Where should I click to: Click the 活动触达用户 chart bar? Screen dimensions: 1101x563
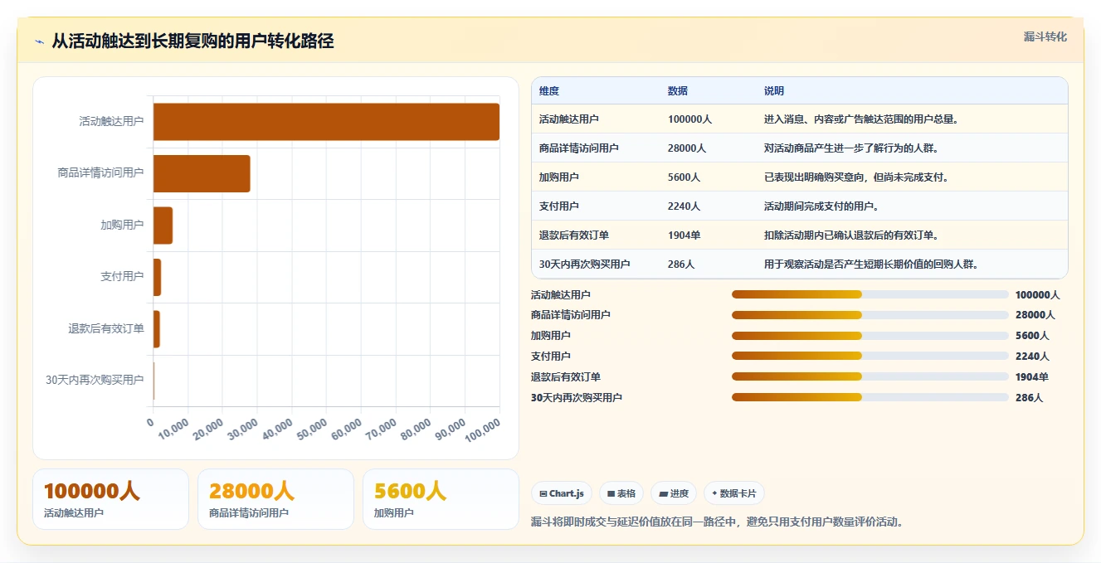[326, 122]
